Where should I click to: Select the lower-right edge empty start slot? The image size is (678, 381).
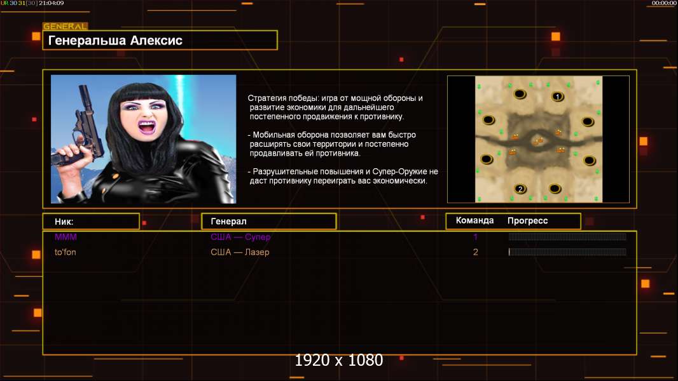[x=590, y=161]
